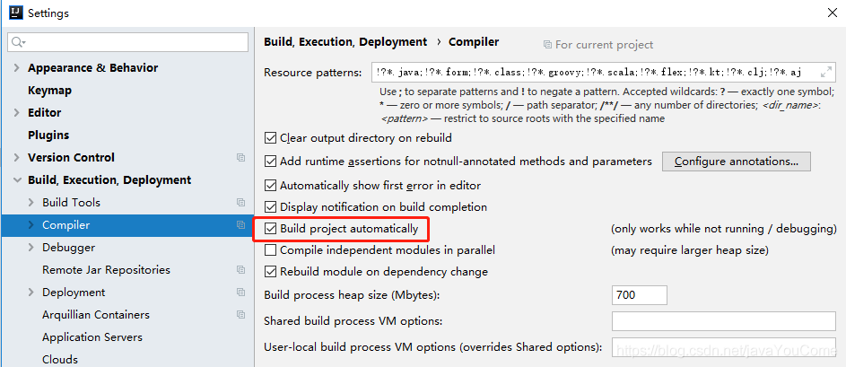Click project-level icon next to Build Tools
The image size is (846, 367).
240,203
